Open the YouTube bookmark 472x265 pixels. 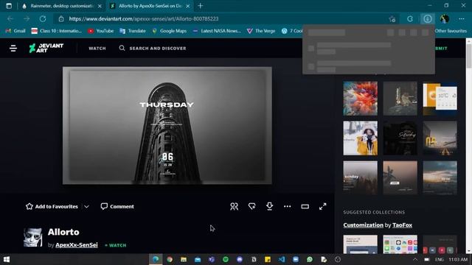pyautogui.click(x=101, y=31)
